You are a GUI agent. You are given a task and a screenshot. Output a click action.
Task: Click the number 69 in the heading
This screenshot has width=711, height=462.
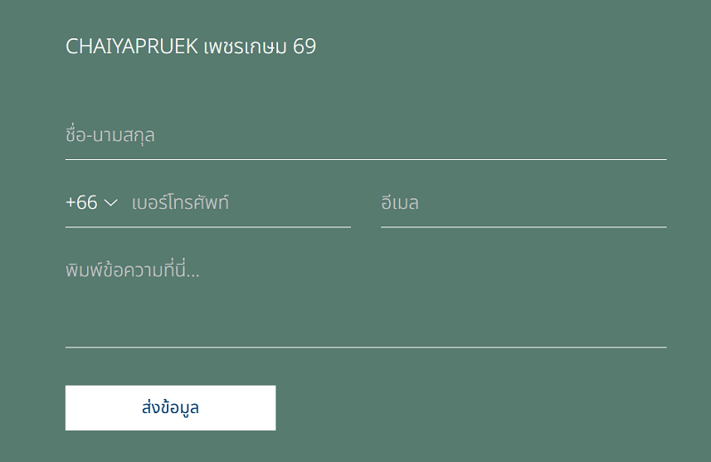[304, 46]
